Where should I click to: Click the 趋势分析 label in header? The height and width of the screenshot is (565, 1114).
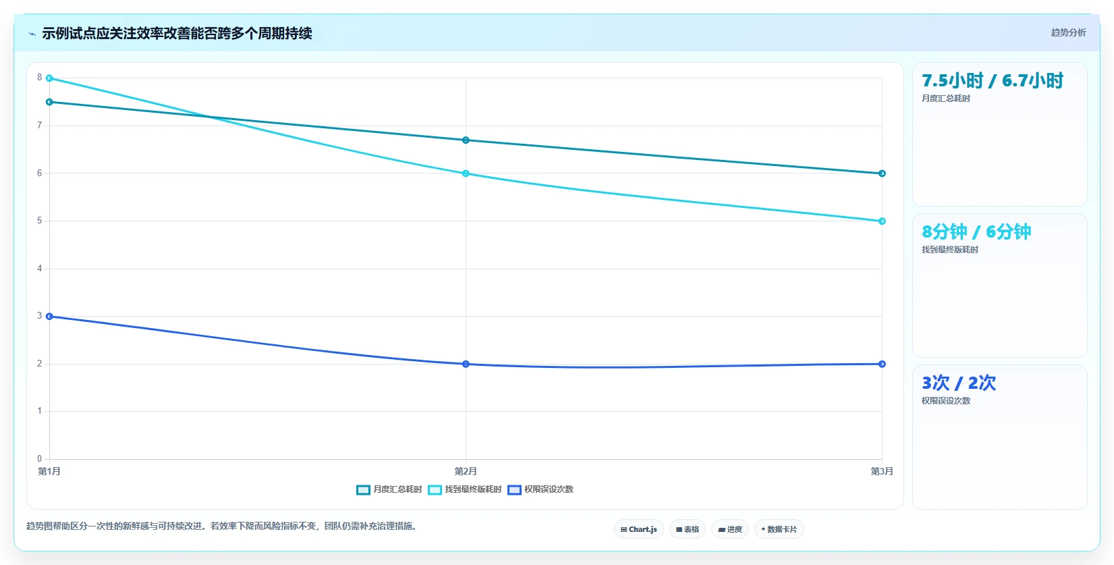click(x=1068, y=32)
